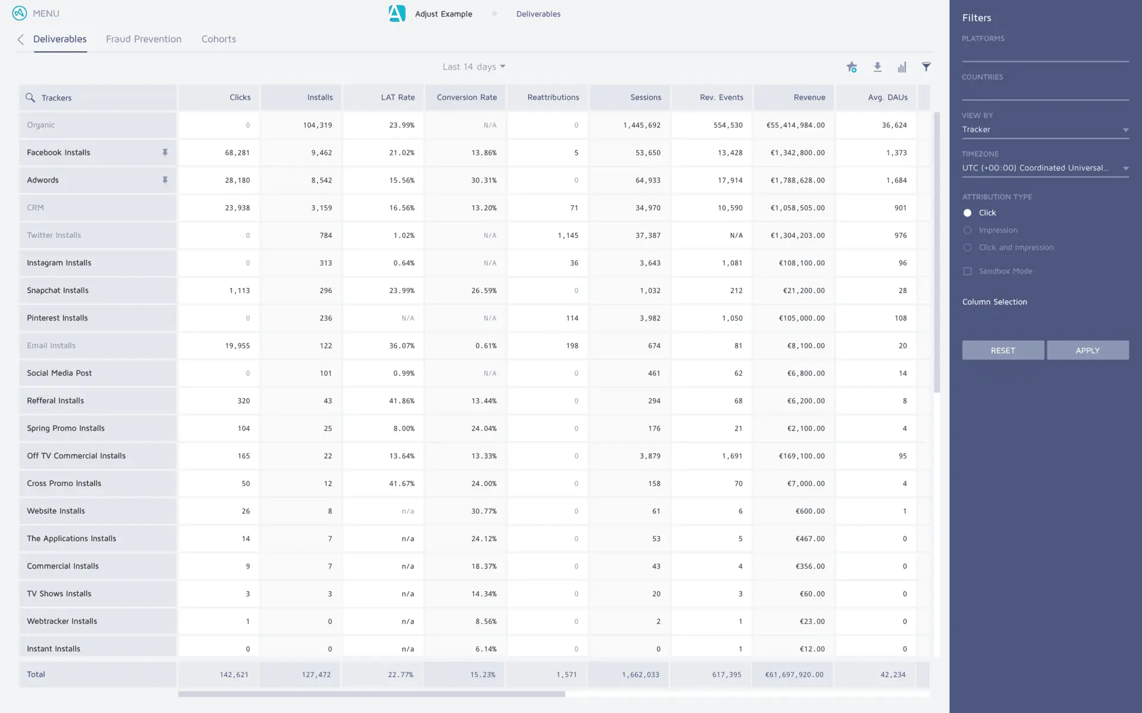Expand the View By Tracker dropdown
This screenshot has height=713, width=1142.
(1045, 130)
